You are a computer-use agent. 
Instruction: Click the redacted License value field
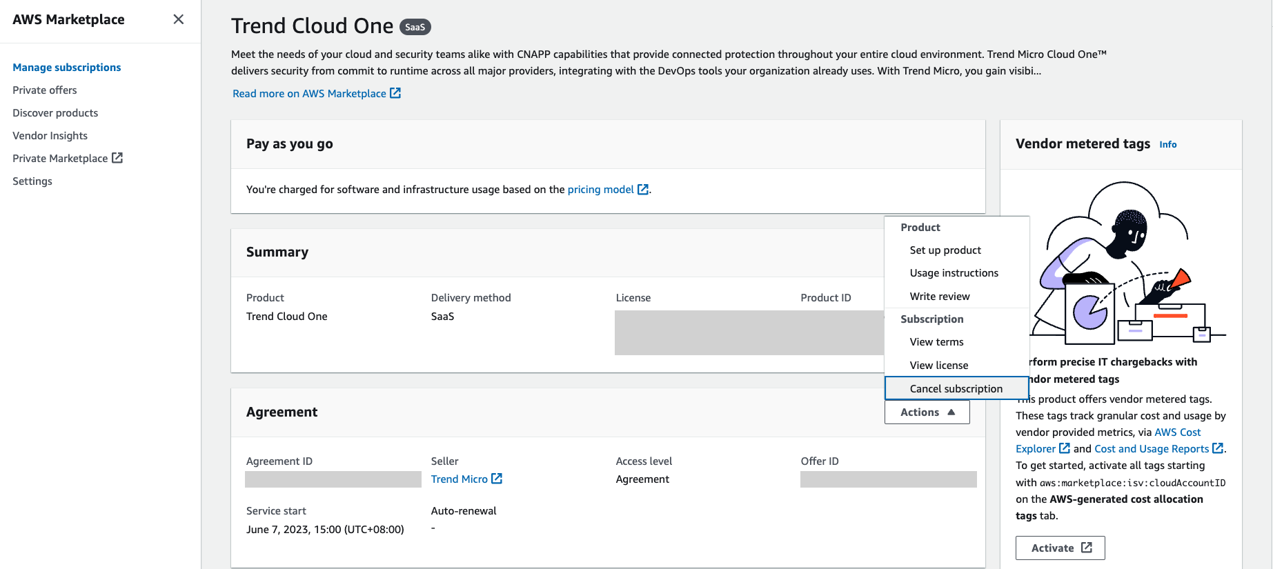pyautogui.click(x=749, y=332)
